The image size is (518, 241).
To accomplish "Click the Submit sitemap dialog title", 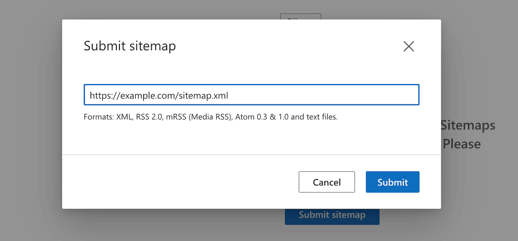I will [x=130, y=46].
